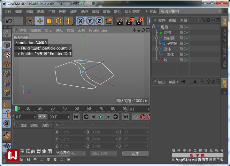Image resolution: width=230 pixels, height=166 pixels.
Task: Click viewport rotate camera icon
Action: point(143,30)
